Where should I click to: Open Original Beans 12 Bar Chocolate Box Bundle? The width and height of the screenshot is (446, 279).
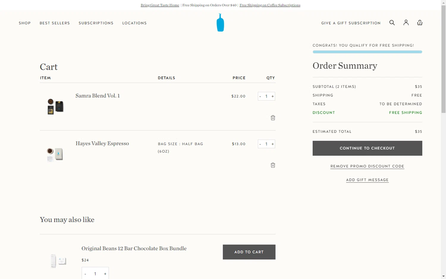(134, 248)
